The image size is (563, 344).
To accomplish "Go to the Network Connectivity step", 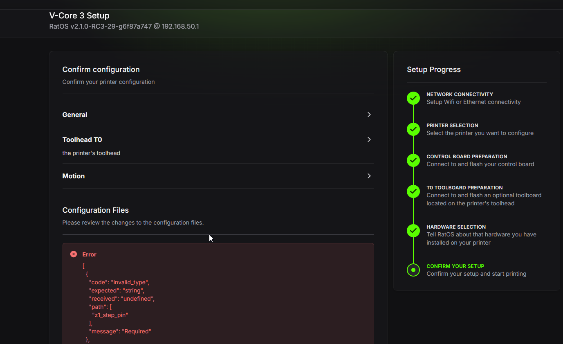I will (460, 94).
